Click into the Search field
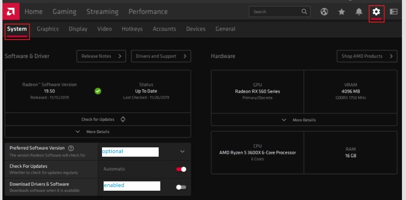Viewport: 406px width, 200px height. click(280, 12)
